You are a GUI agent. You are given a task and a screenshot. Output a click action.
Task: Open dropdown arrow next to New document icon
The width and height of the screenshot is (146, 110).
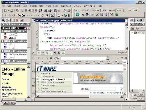pyautogui.click(x=9, y=11)
